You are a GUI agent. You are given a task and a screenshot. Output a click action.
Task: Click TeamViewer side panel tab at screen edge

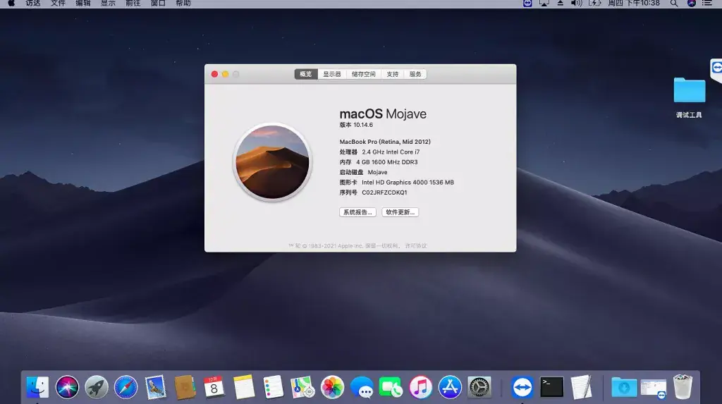pyautogui.click(x=716, y=70)
